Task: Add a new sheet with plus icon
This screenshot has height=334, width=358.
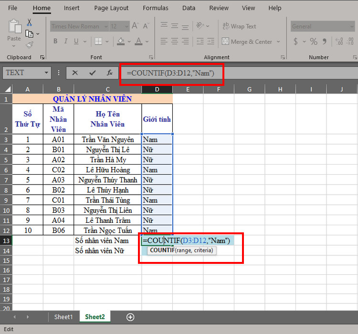Action: pos(130,317)
